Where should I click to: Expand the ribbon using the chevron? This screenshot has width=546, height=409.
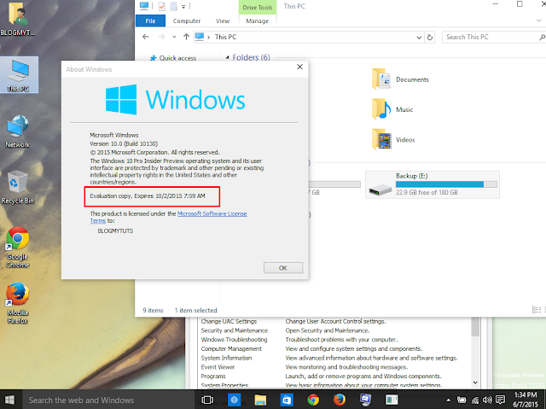click(x=539, y=20)
